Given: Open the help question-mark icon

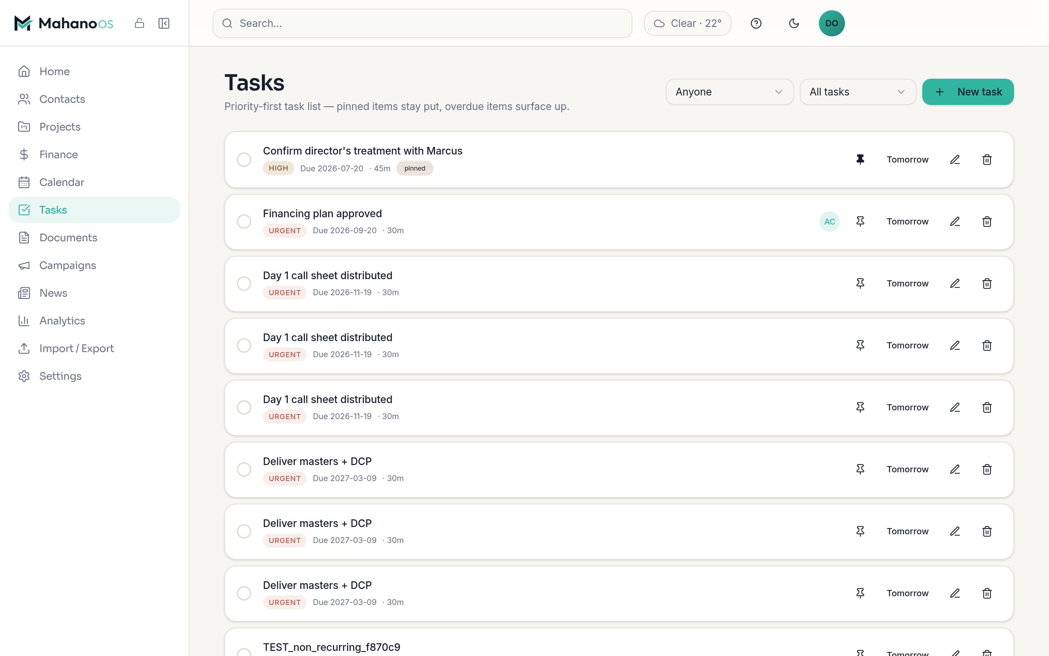Looking at the screenshot, I should [x=756, y=23].
